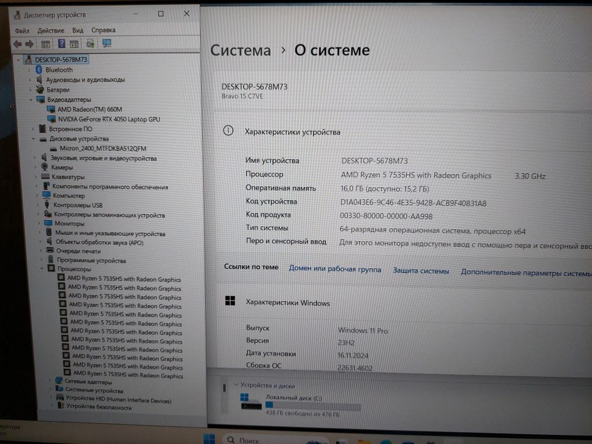Click the Forward arrow in Device Manager toolbar

29,44
